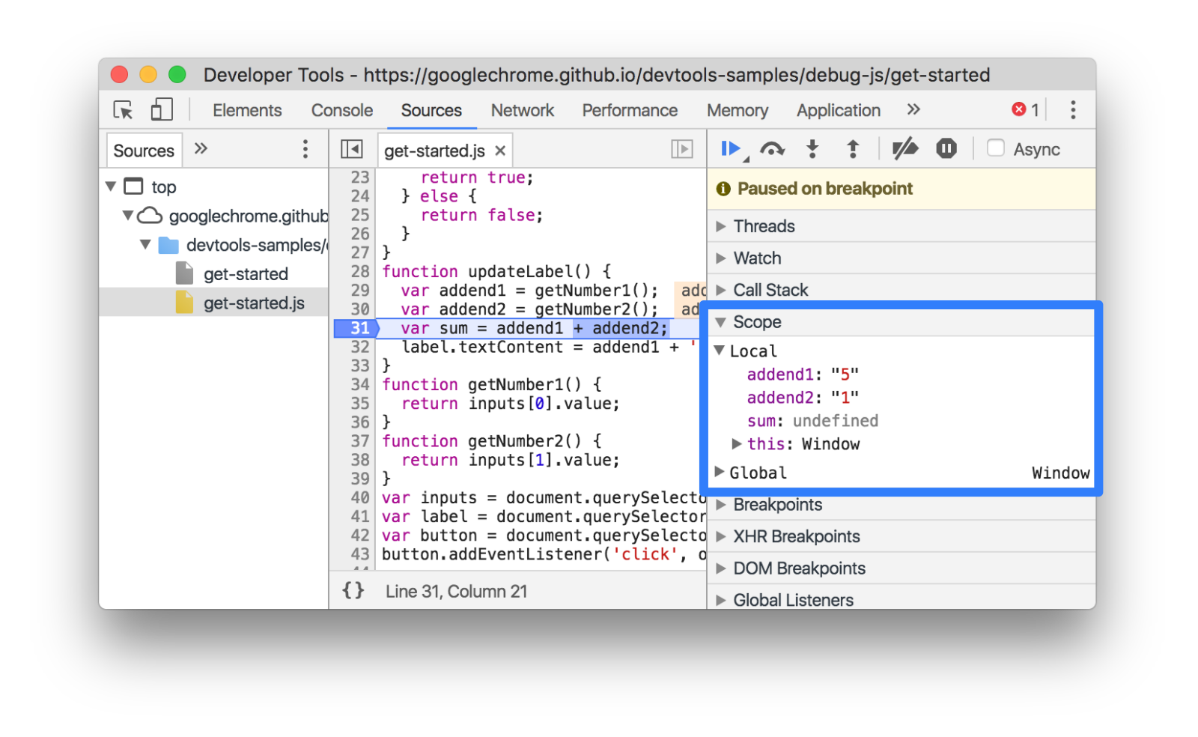Resume script execution with the play button
Viewport: 1198px width, 737px height.
point(730,149)
